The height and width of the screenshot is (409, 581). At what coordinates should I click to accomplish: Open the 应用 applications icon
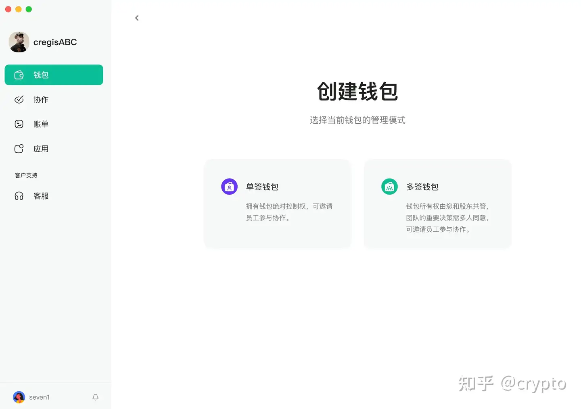point(19,148)
